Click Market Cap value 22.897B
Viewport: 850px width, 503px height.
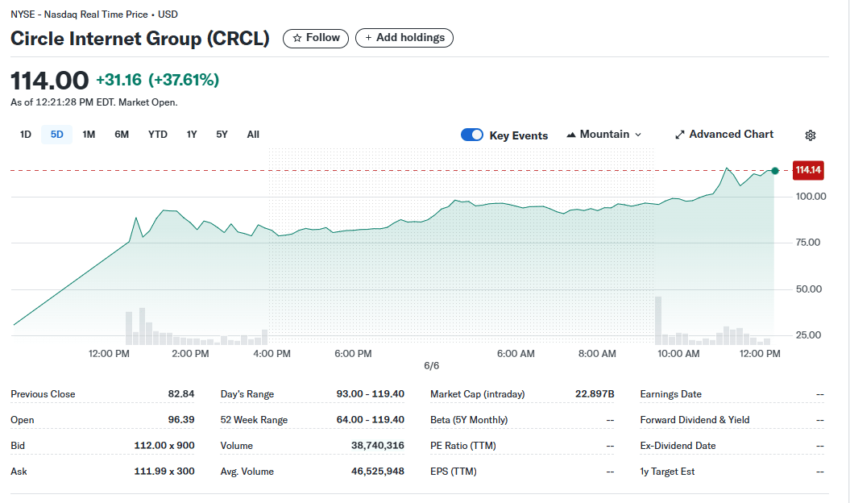pyautogui.click(x=595, y=394)
